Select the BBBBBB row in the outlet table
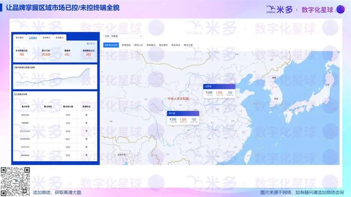This screenshot has width=351, height=197. pos(55,123)
